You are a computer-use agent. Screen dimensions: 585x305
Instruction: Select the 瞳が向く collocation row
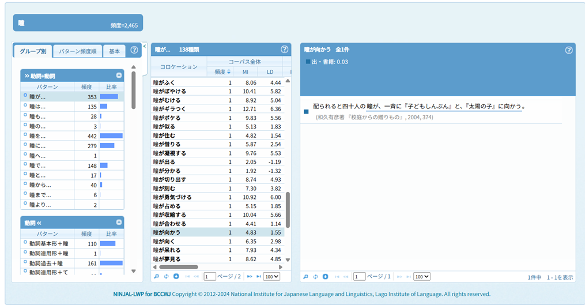pyautogui.click(x=167, y=241)
